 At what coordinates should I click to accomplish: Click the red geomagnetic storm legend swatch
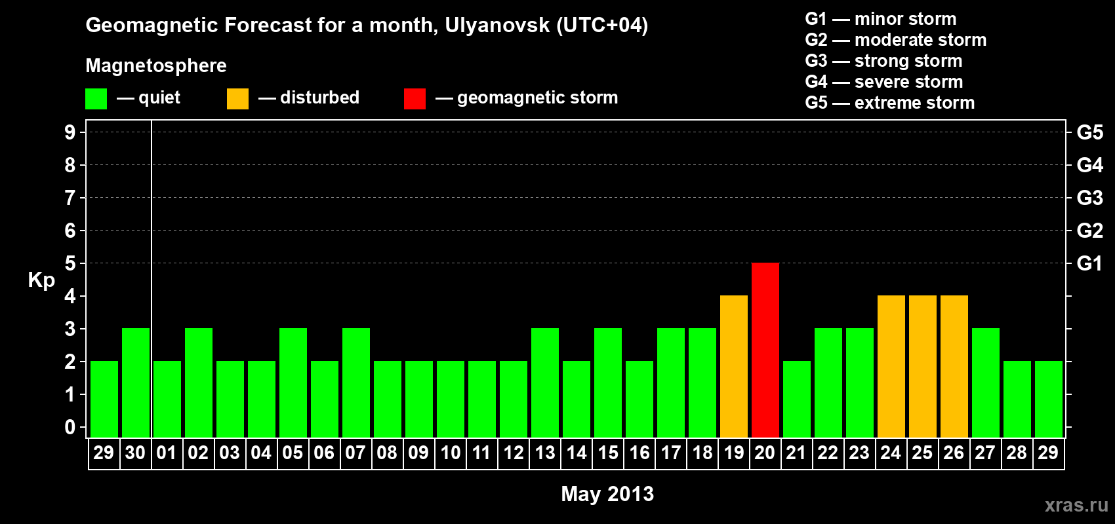415,99
